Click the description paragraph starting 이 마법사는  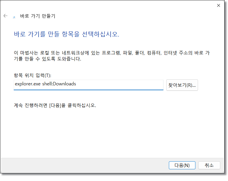tap(112, 56)
